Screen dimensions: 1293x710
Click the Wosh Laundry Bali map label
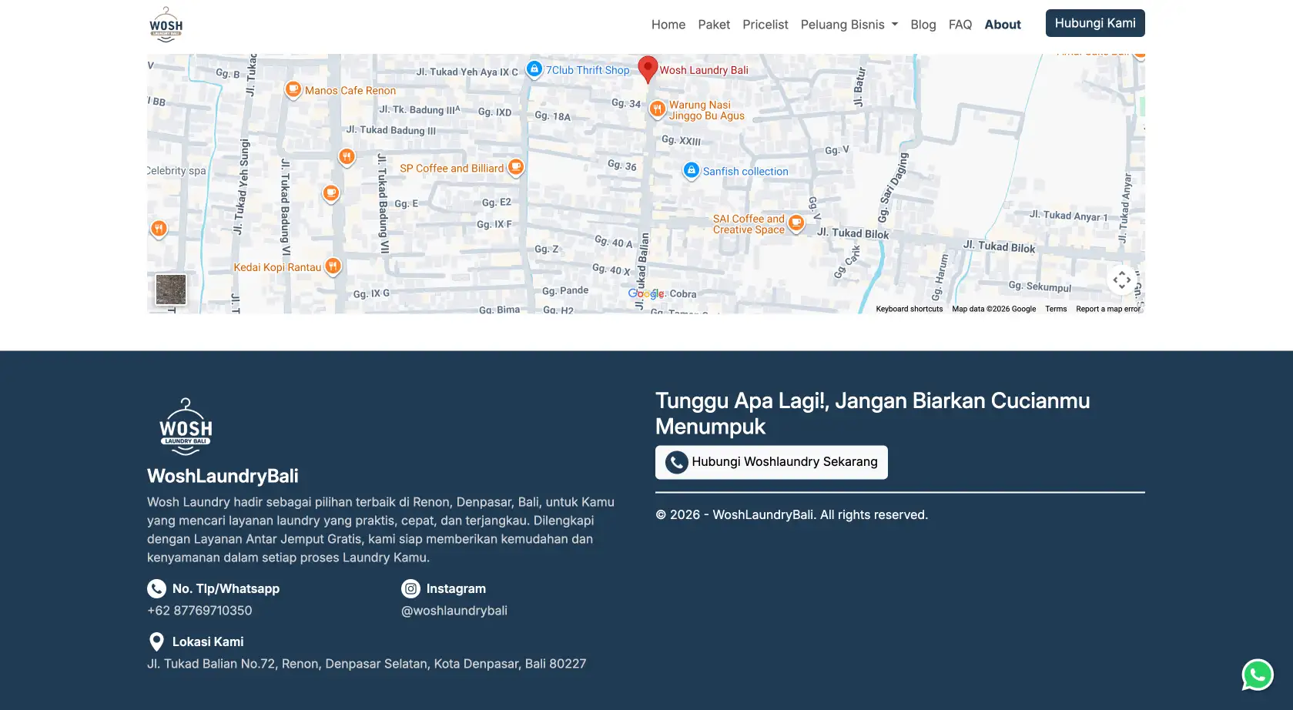pos(704,70)
